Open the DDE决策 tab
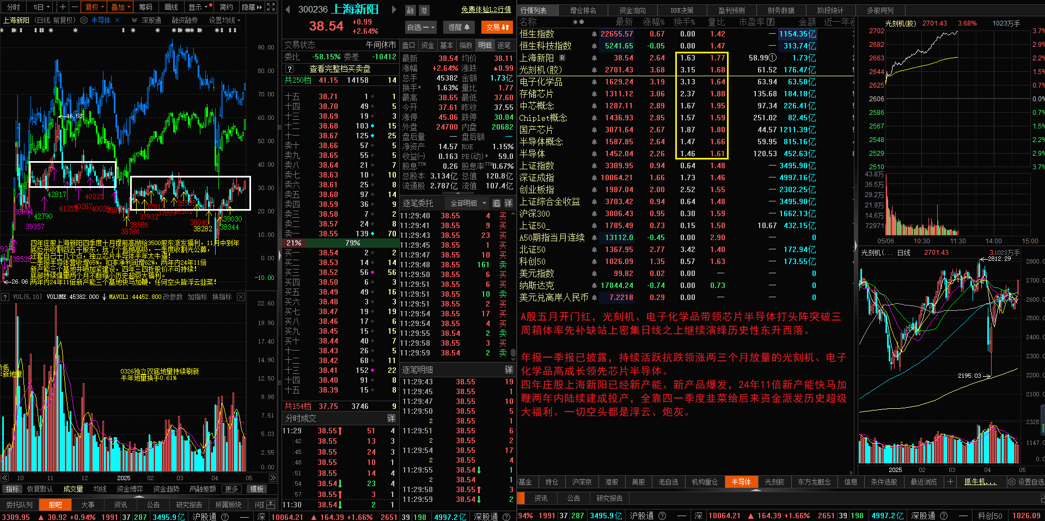The image size is (1045, 521). [x=682, y=10]
